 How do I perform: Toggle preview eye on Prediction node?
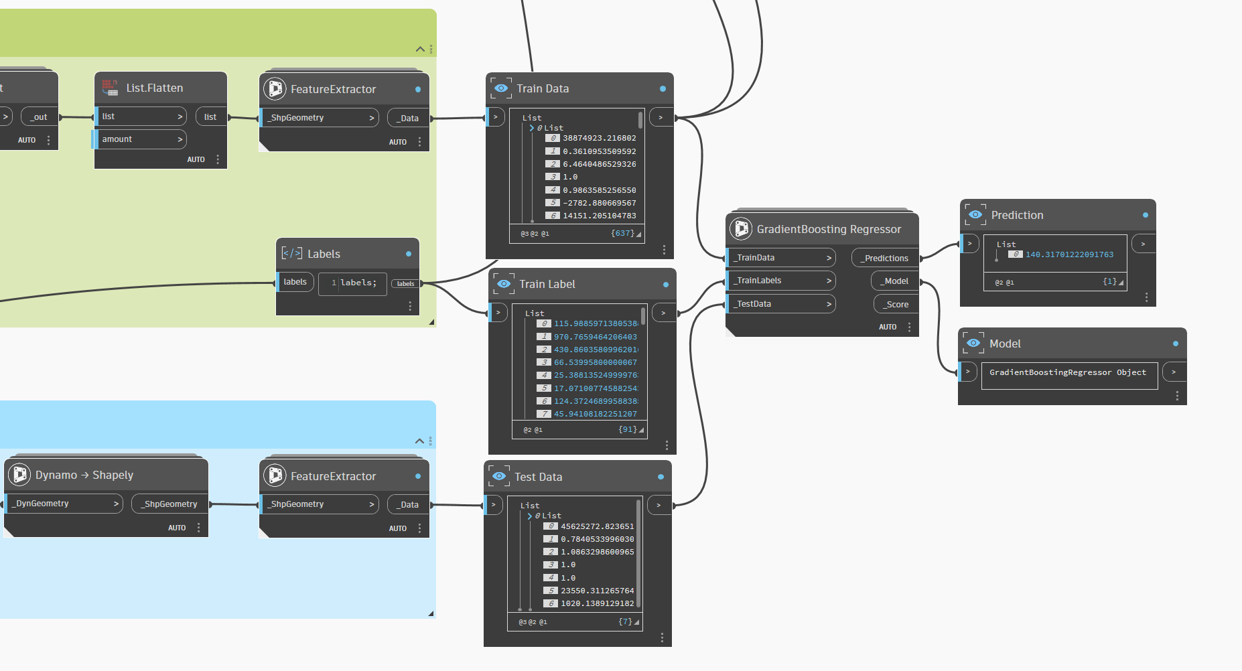tap(975, 214)
